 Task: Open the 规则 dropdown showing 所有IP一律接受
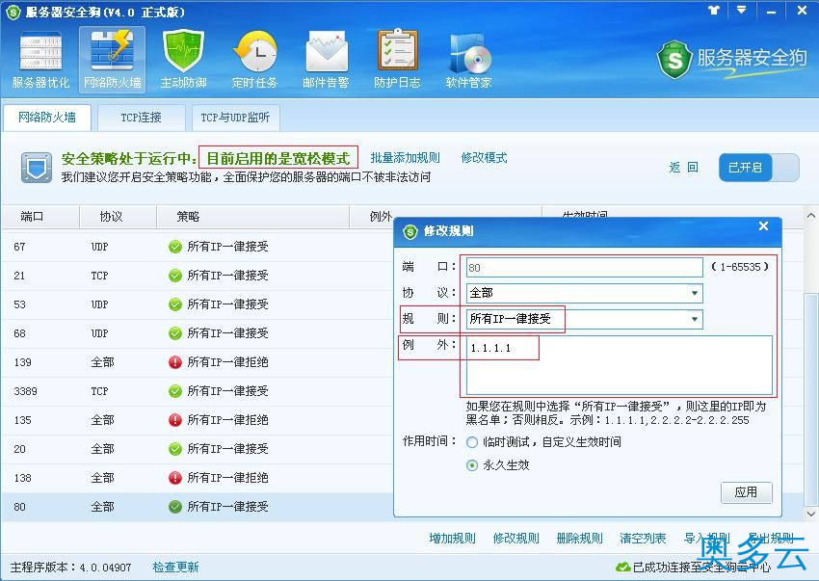coord(585,319)
